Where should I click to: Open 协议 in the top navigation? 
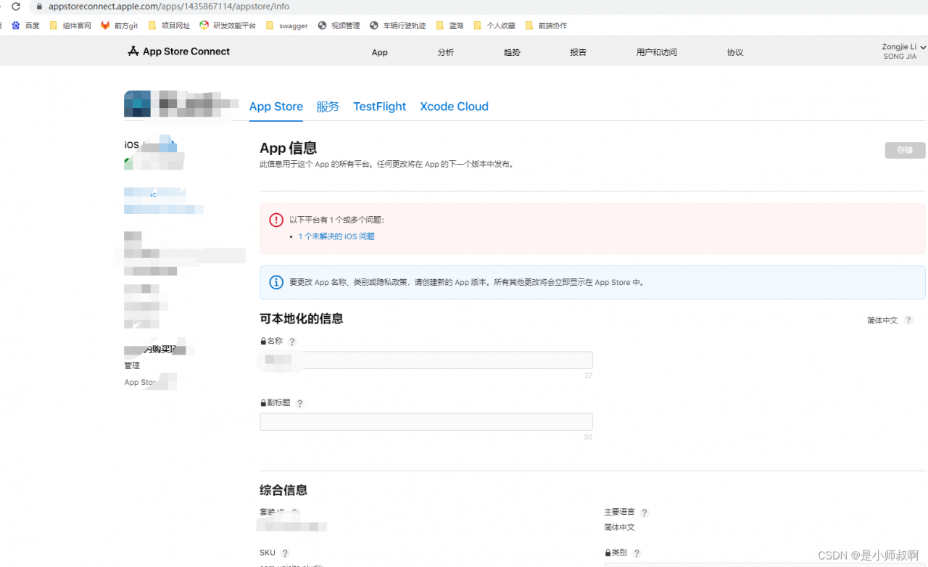735,52
